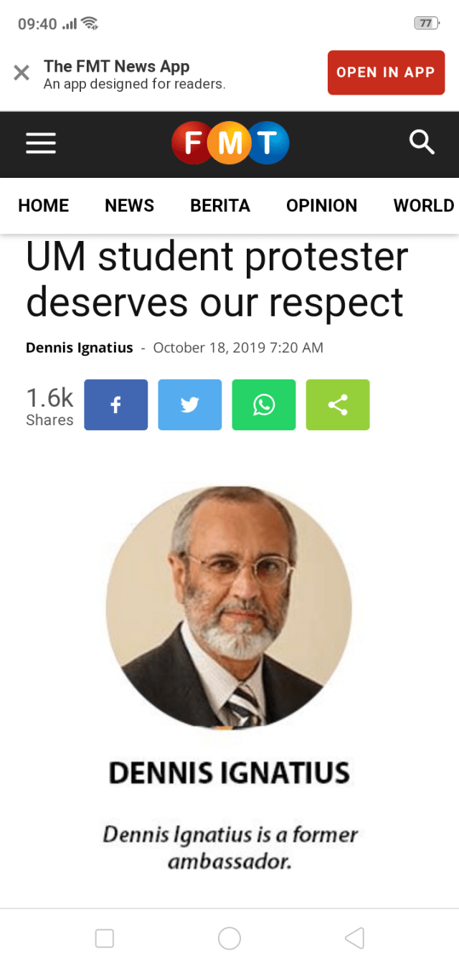Open author Dennis Ignatius byline link
The height and width of the screenshot is (969, 459).
click(x=80, y=348)
